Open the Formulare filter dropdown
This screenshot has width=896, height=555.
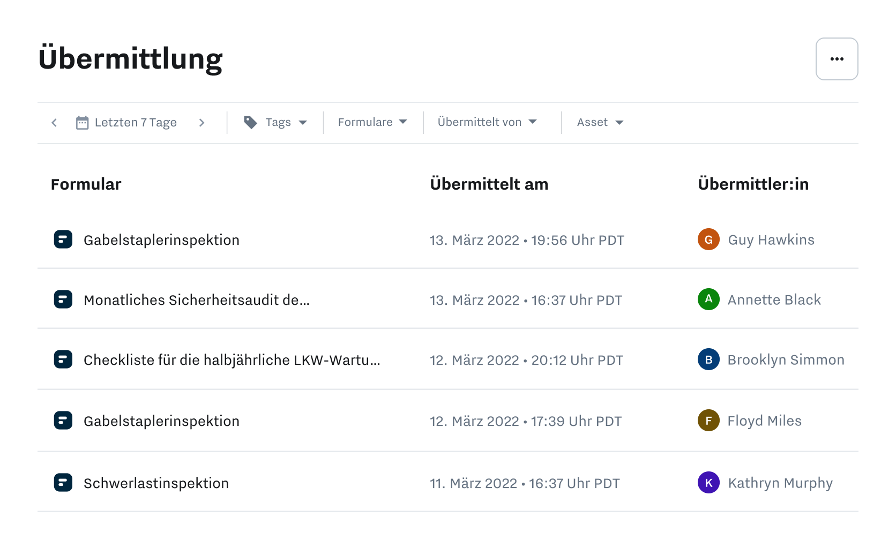point(372,122)
